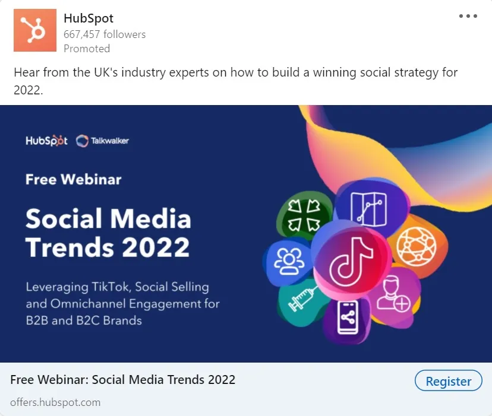Click the '667,457 followers' text
This screenshot has width=492, height=416.
105,34
